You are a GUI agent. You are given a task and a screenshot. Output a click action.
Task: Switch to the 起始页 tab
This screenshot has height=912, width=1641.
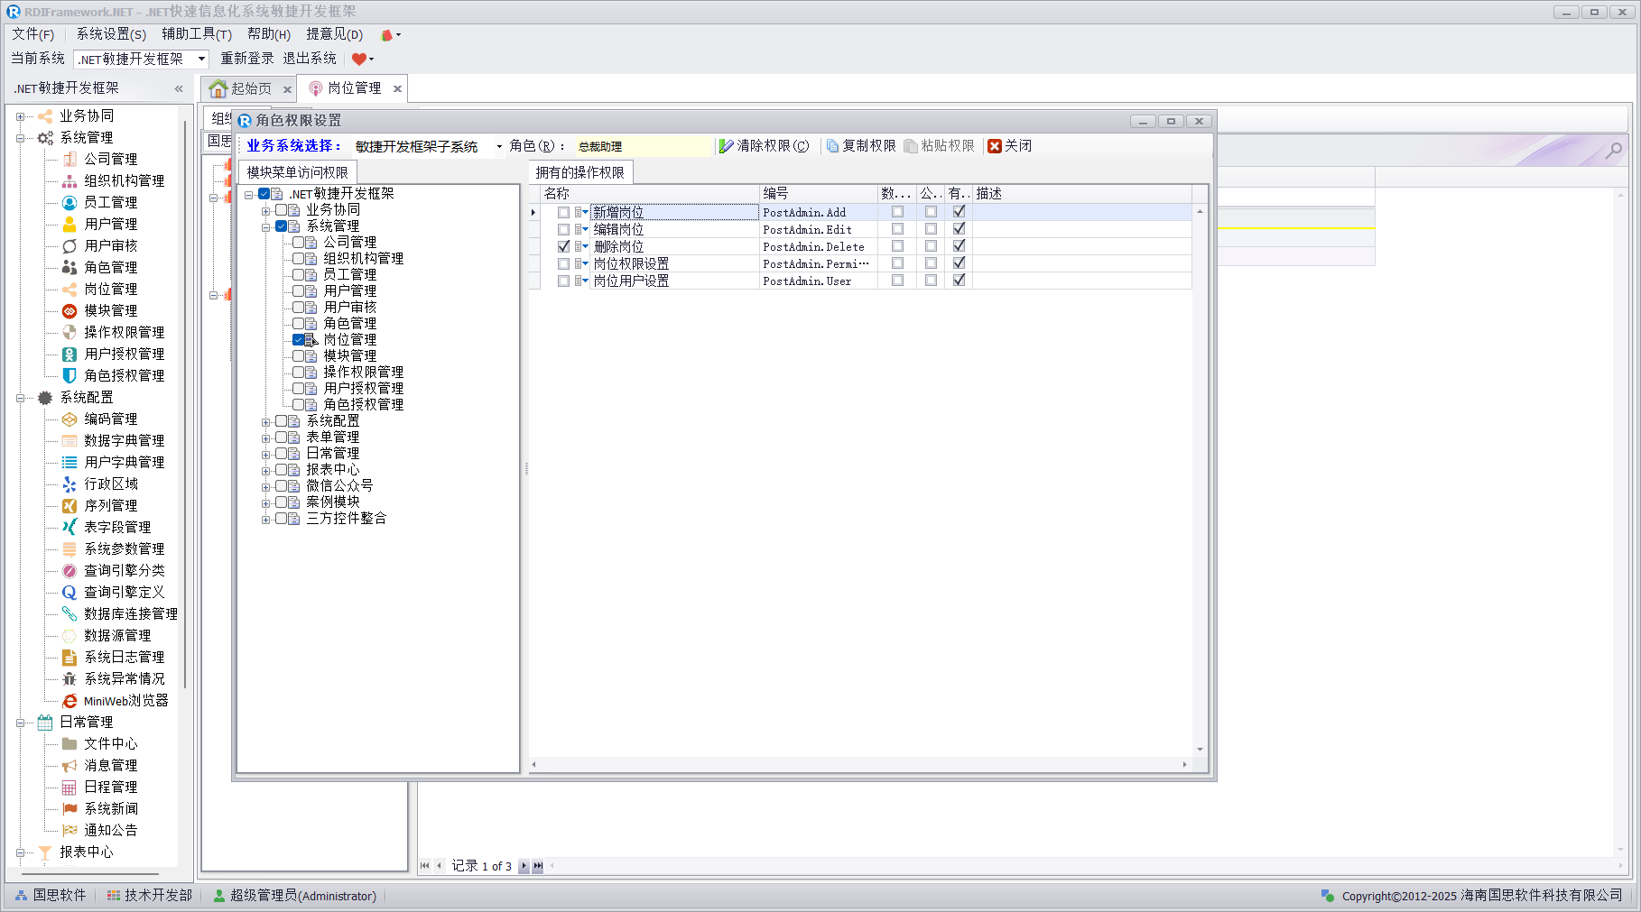click(x=250, y=88)
